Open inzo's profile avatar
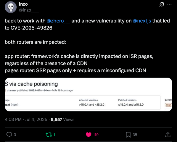The image size is (177, 142). coord(11,7)
